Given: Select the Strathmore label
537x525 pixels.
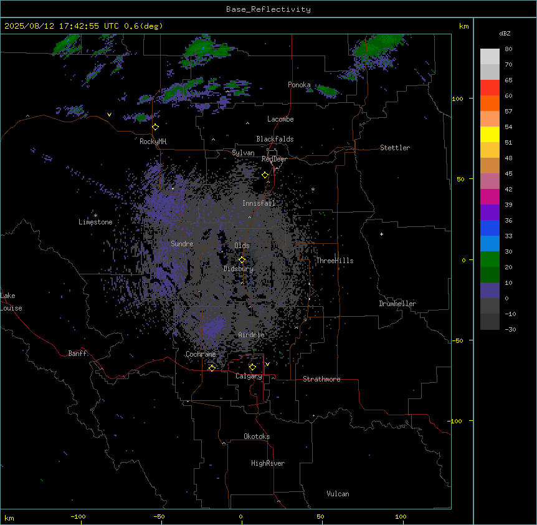Looking at the screenshot, I should [x=321, y=379].
